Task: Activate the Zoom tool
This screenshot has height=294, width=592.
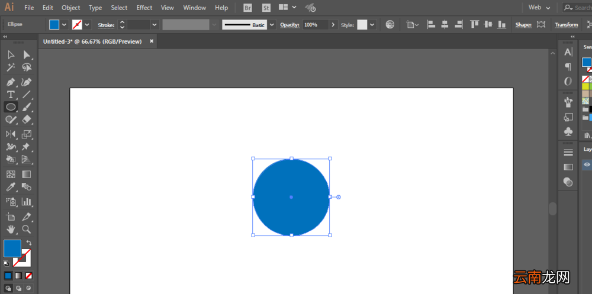Action: coord(26,229)
